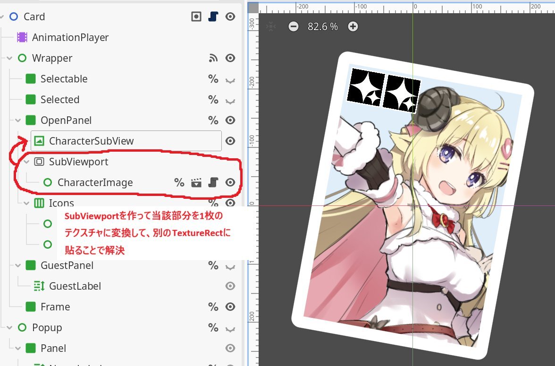The height and width of the screenshot is (366, 555).
Task: Collapse the Icons node children
Action: point(26,203)
